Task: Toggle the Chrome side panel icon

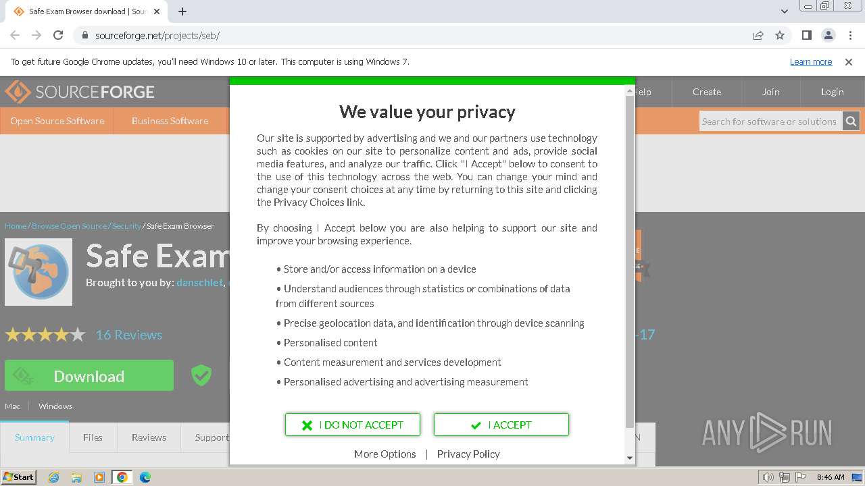Action: 806,35
